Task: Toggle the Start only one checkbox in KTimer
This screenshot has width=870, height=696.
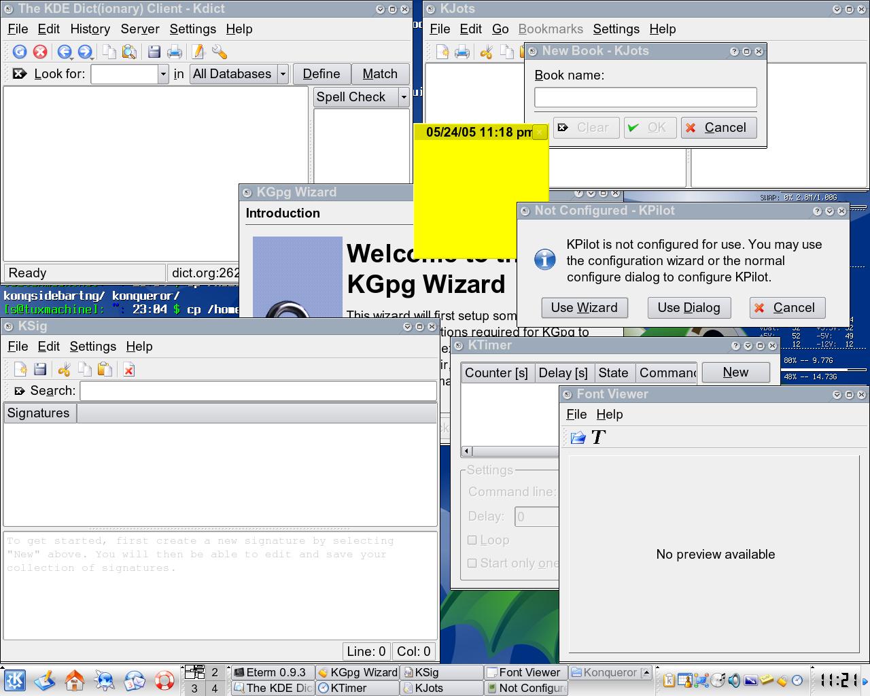Action: (472, 563)
